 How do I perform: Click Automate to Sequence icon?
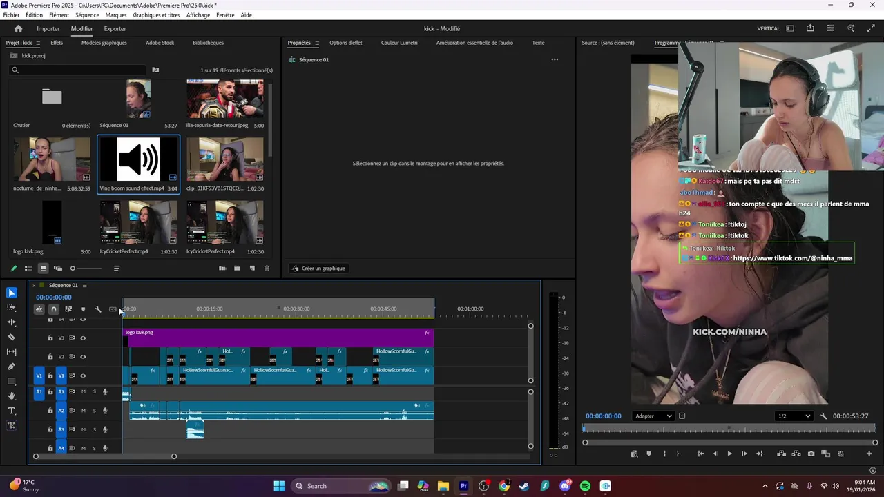click(222, 269)
